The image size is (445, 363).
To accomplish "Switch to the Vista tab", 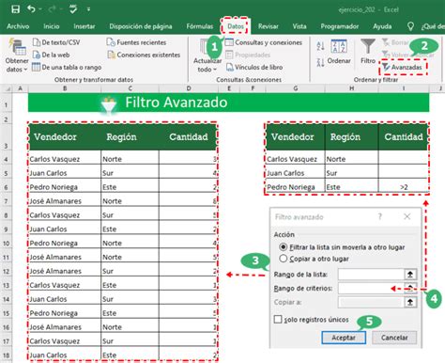I will coord(299,26).
